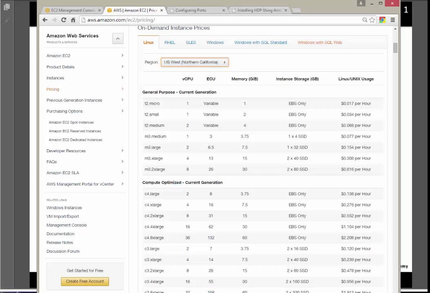This screenshot has width=430, height=293.
Task: Click the t2.micro row name
Action: click(152, 103)
